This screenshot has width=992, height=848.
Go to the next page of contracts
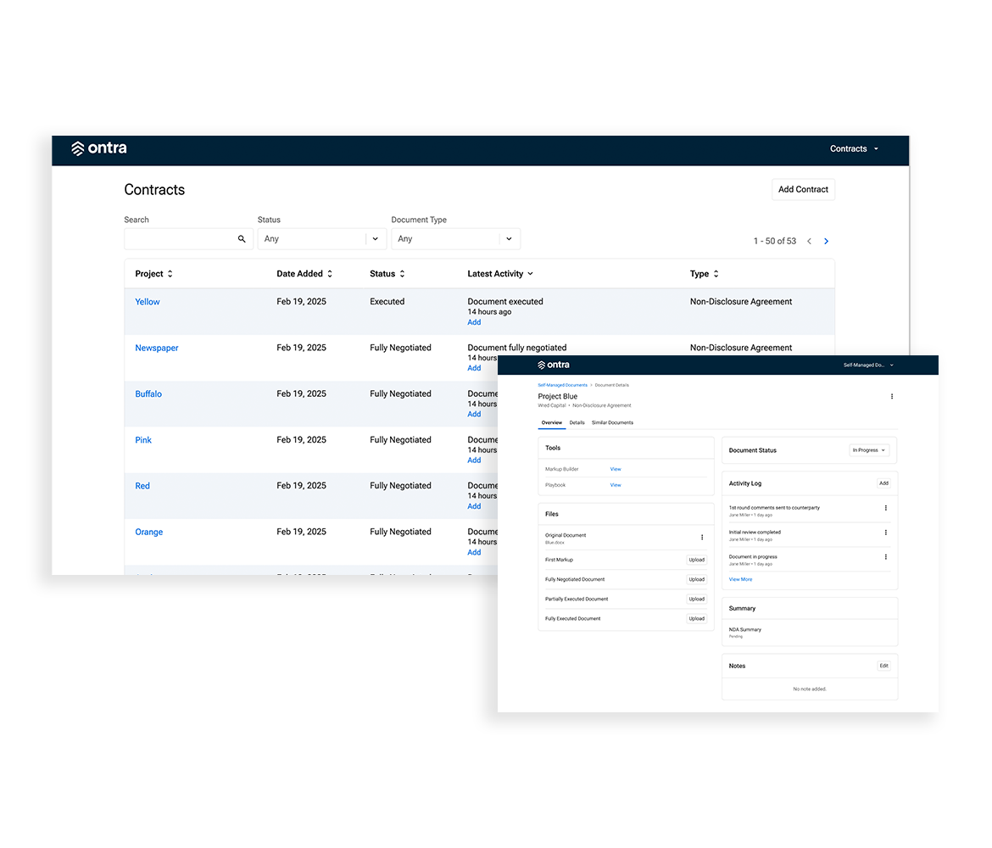tap(826, 241)
